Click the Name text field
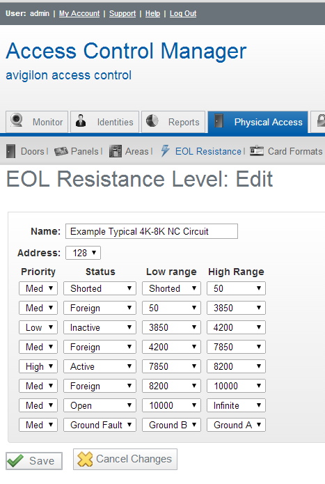Viewport: 325px width, 484px height. click(x=152, y=231)
